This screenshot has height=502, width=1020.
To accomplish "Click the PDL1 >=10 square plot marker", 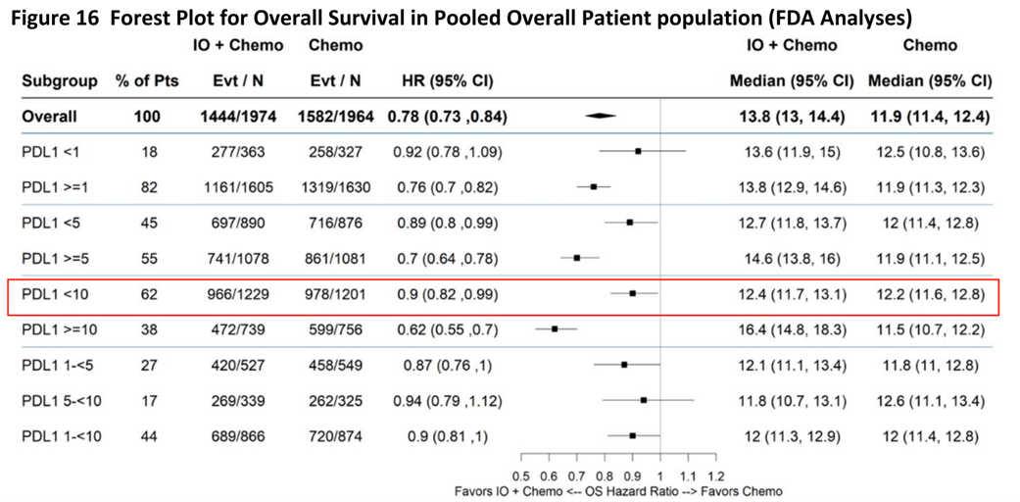I will point(555,328).
